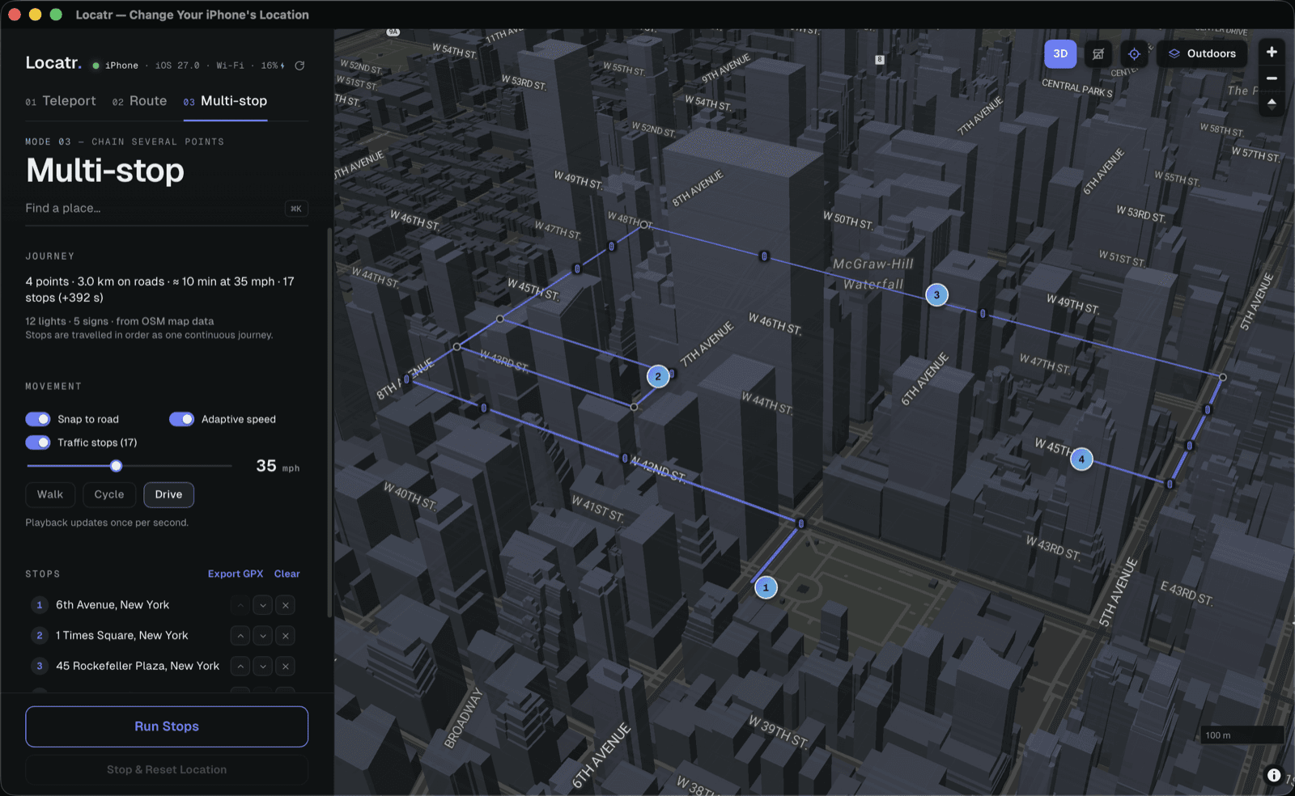
Task: Remove the 6th Avenue stop
Action: 286,605
